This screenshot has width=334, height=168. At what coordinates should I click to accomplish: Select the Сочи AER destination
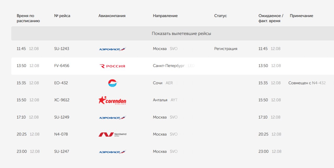click(163, 83)
